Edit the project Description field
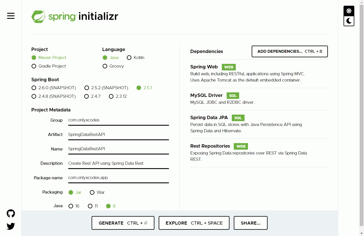This screenshot has width=364, height=236. pyautogui.click(x=118, y=163)
